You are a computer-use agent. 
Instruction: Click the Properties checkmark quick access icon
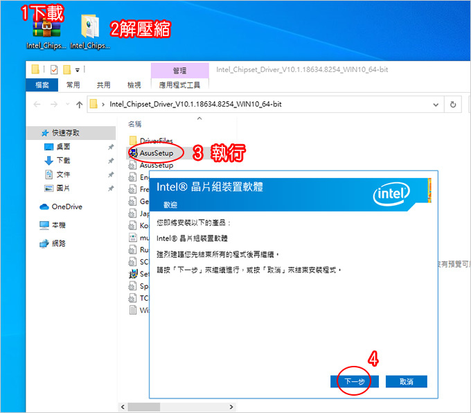point(54,70)
